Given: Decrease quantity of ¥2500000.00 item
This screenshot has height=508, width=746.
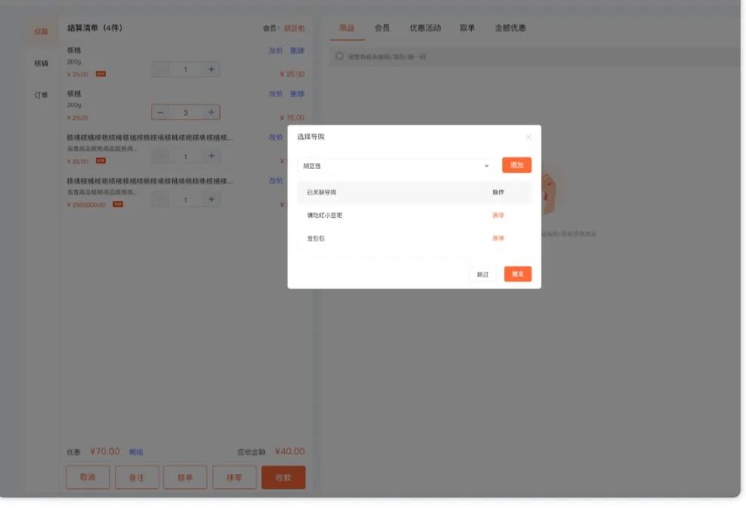Looking at the screenshot, I should (160, 200).
